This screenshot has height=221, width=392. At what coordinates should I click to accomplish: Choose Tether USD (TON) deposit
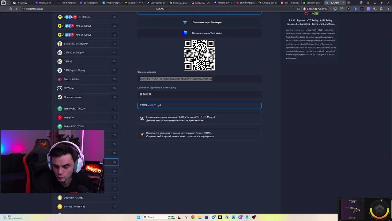(x=87, y=126)
